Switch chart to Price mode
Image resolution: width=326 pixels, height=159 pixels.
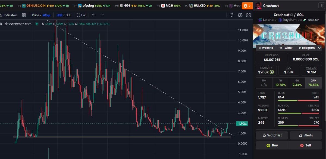(36, 15)
